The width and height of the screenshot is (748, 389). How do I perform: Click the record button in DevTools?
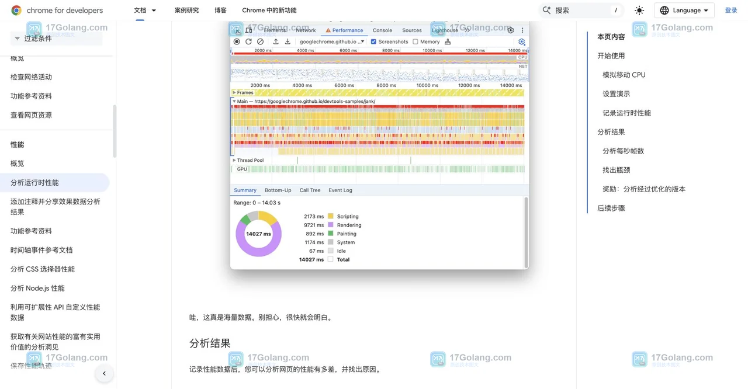237,41
